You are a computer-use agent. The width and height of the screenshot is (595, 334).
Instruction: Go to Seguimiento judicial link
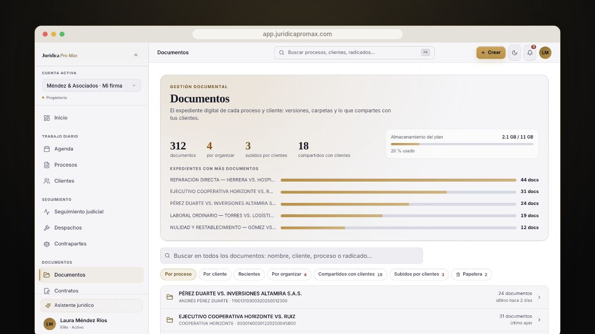(79, 212)
